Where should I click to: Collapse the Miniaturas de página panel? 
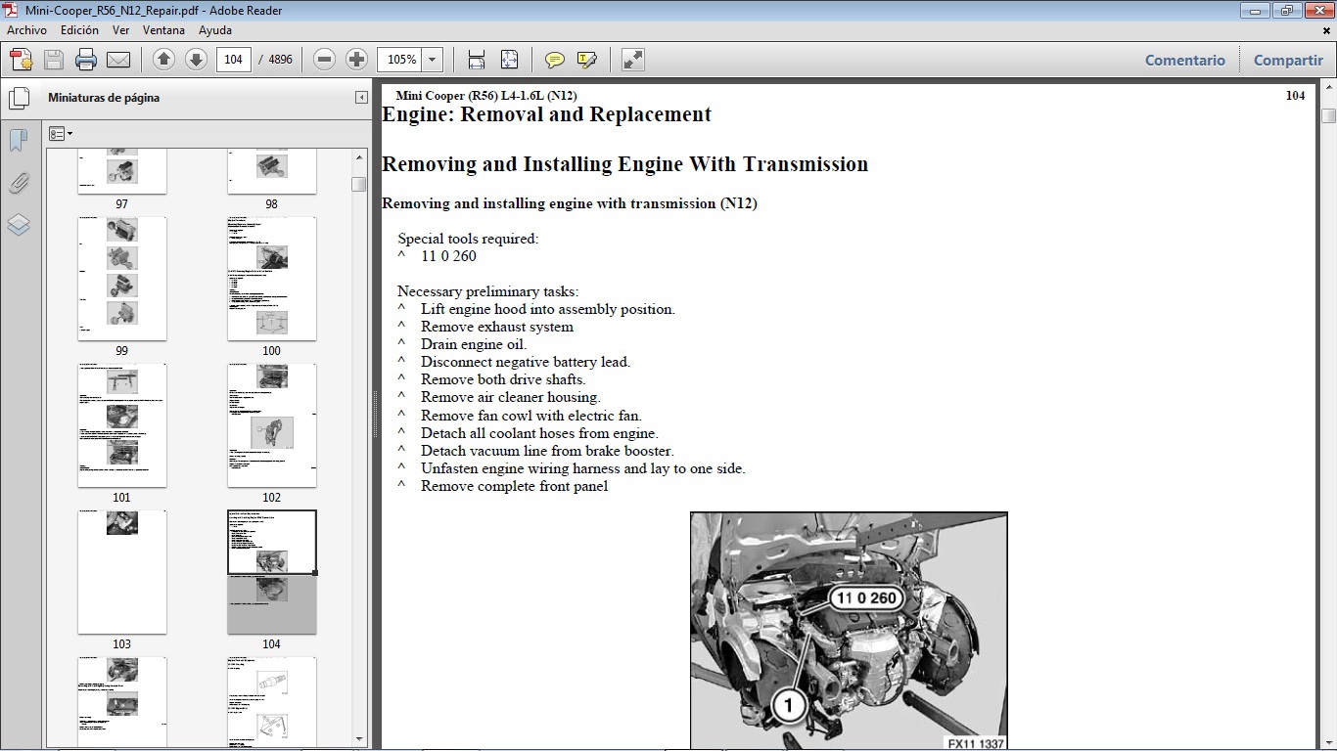(361, 98)
